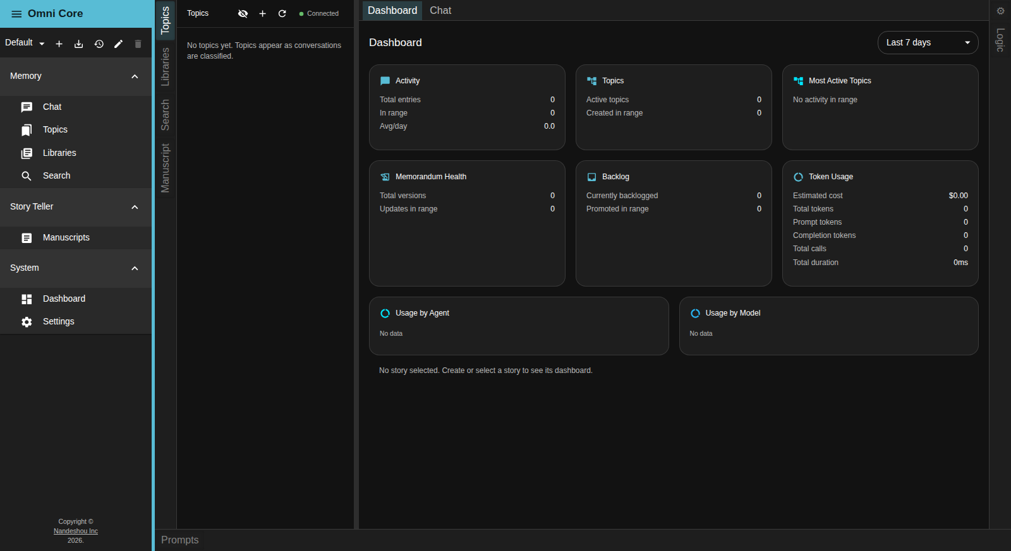The image size is (1011, 551).
Task: Click the Total duration 0ms value
Action: [960, 263]
